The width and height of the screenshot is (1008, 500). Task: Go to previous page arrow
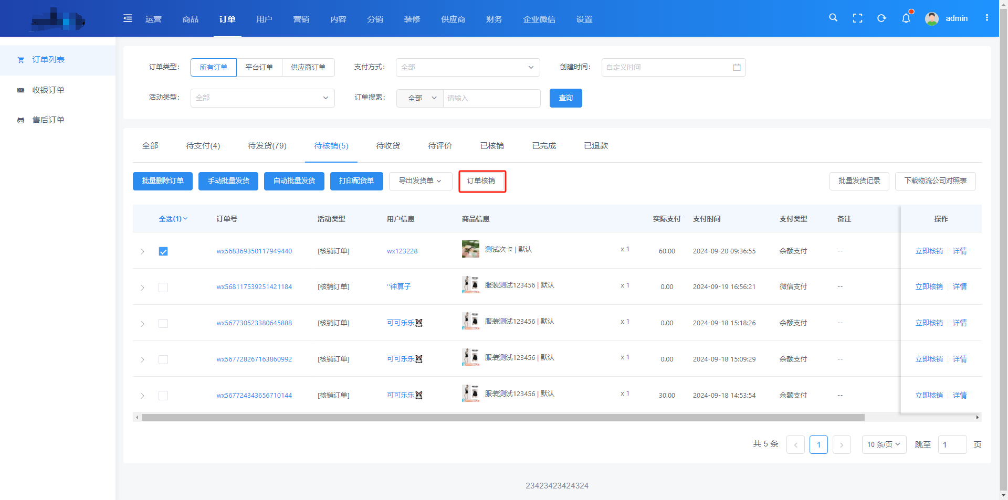[795, 445]
